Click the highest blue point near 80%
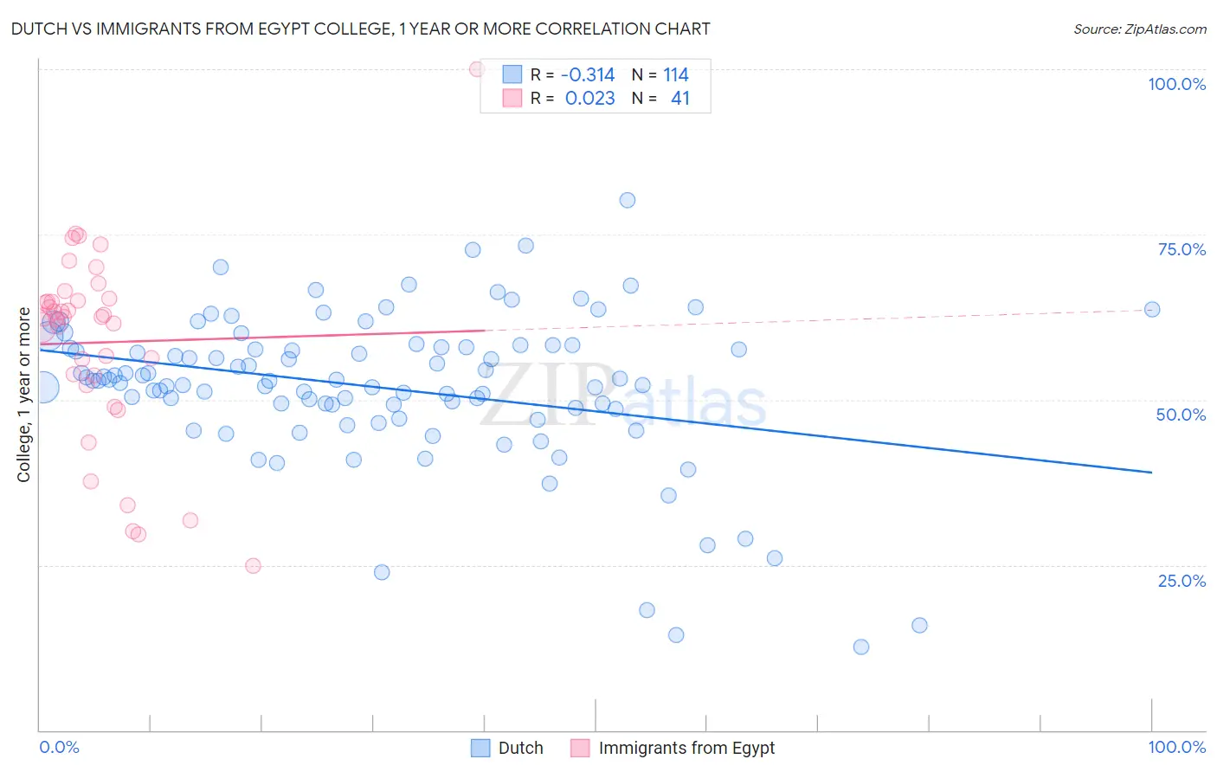The height and width of the screenshot is (772, 1217). (628, 200)
